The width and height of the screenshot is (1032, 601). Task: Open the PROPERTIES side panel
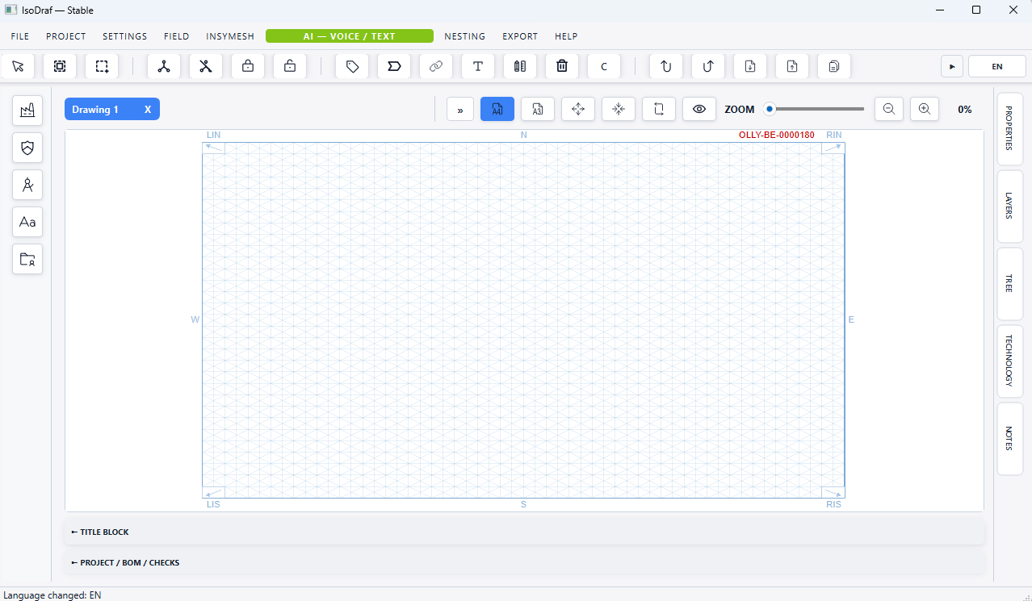coord(1010,128)
